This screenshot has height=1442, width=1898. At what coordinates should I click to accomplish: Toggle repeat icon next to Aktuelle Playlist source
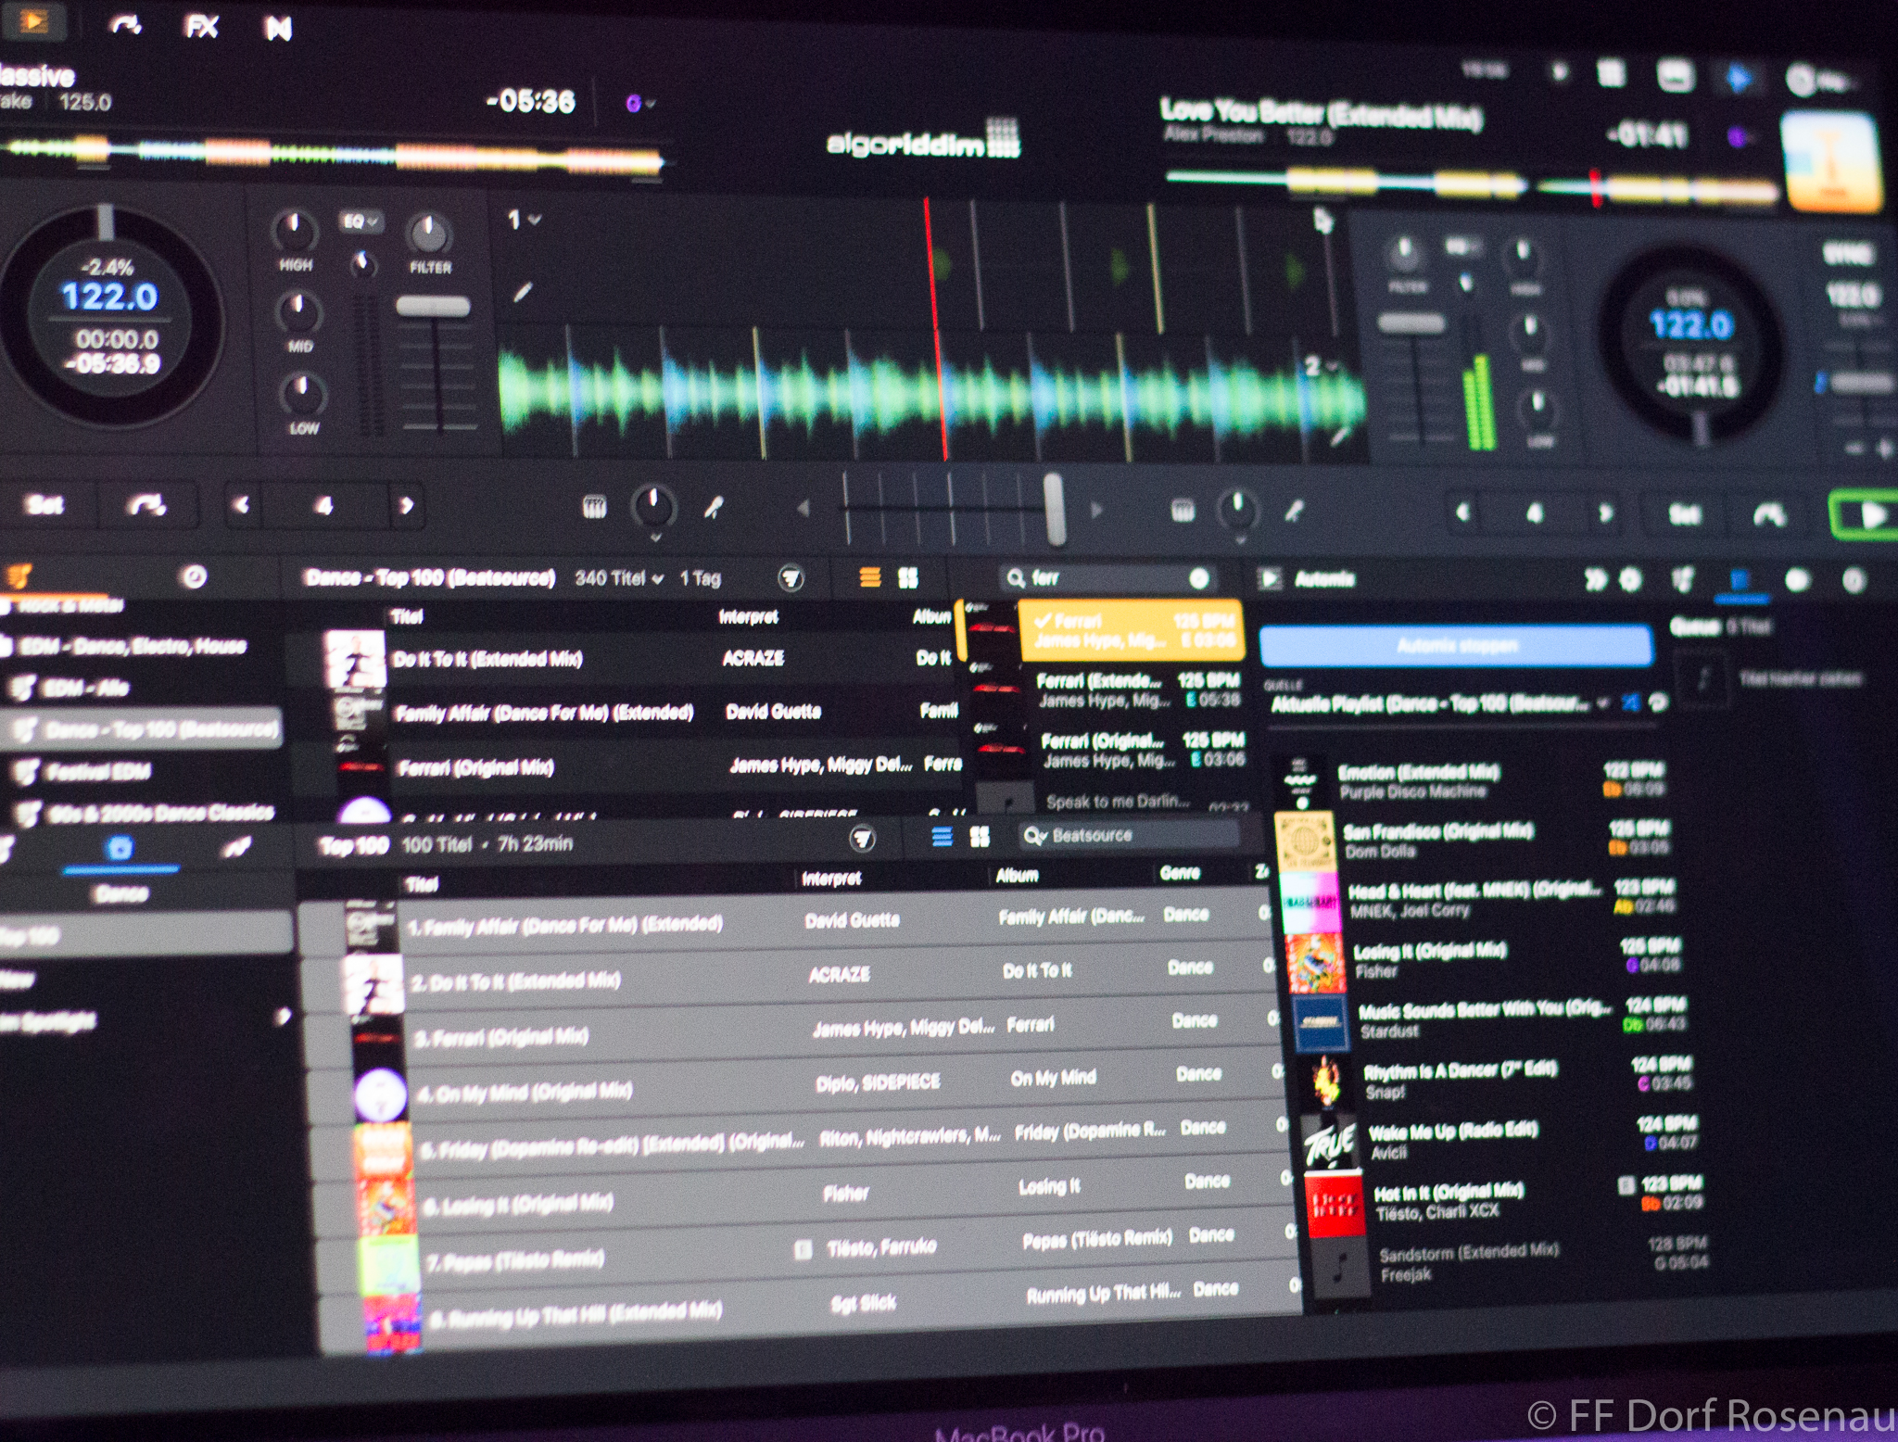pyautogui.click(x=1658, y=703)
